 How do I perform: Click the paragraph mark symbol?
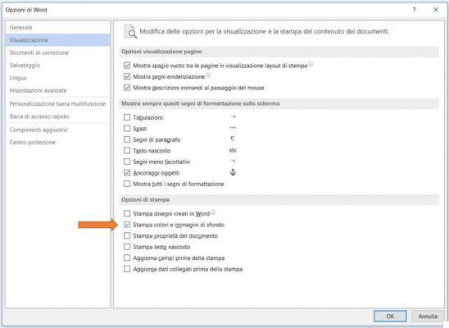tap(233, 139)
